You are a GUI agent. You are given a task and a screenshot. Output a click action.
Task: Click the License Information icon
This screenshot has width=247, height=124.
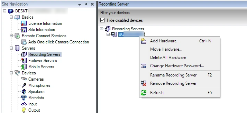[x=24, y=23]
